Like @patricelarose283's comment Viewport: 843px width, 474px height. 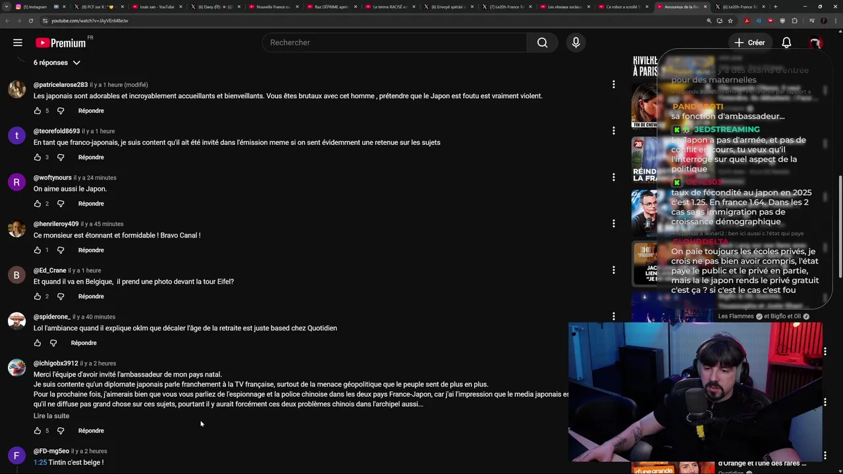click(x=38, y=111)
